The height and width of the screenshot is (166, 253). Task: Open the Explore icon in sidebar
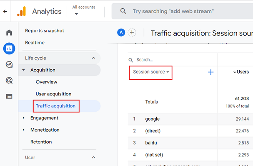coord(9,64)
